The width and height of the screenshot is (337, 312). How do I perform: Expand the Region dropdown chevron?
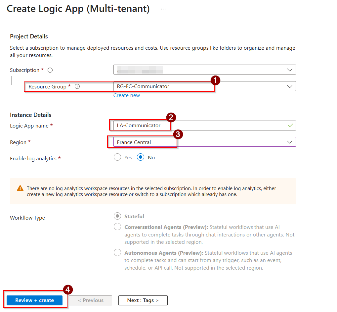290,142
